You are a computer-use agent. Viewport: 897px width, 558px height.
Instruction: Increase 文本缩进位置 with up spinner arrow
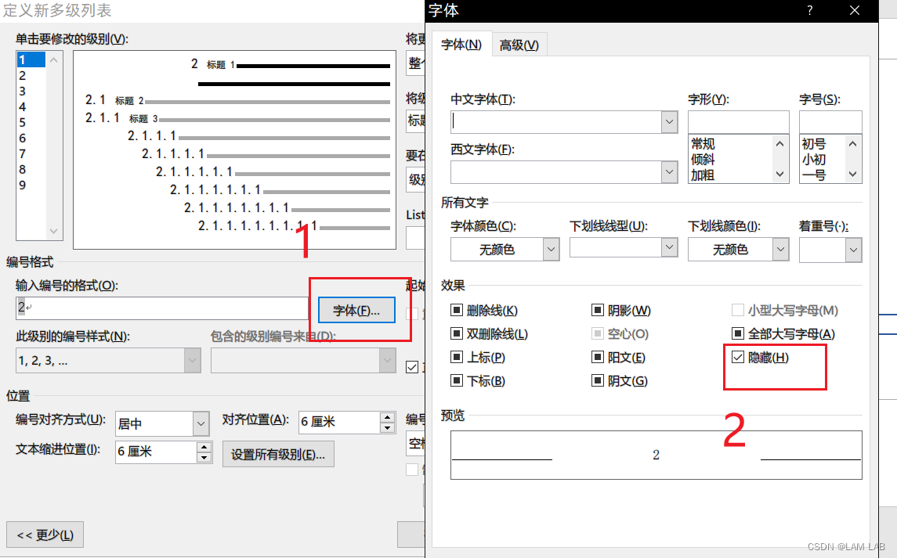click(204, 447)
